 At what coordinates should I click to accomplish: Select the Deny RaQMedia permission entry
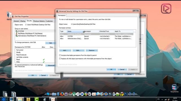(x=96, y=34)
